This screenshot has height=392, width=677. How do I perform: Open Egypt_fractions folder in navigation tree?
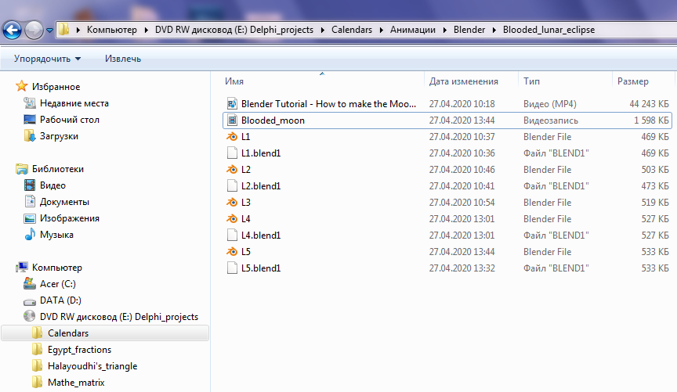point(79,349)
